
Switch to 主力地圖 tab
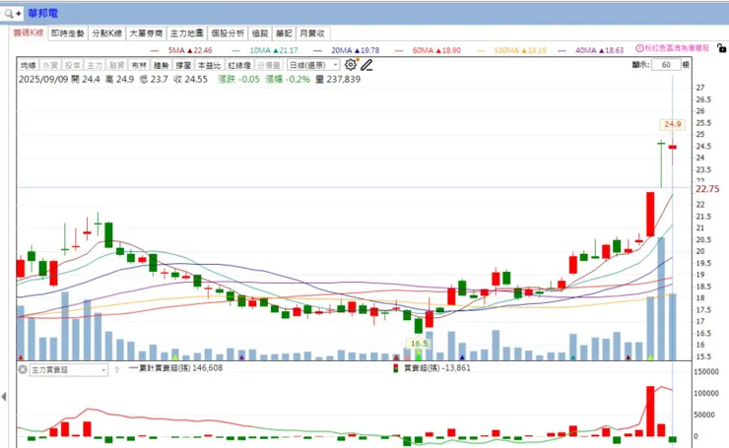tap(187, 33)
